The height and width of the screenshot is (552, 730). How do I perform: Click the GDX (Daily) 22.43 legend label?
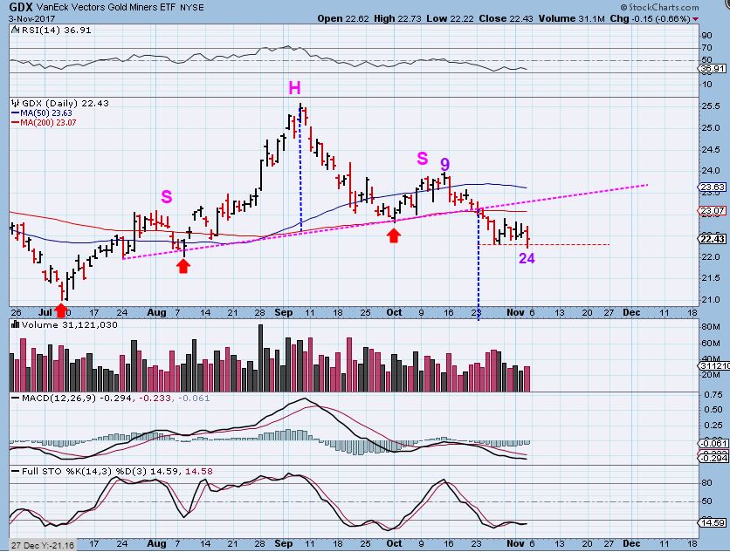coord(65,103)
